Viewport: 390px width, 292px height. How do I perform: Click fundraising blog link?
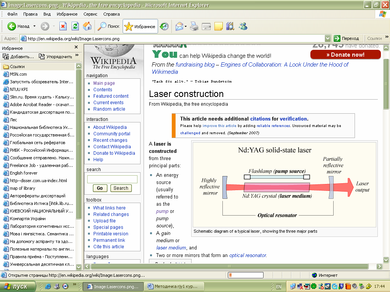195,65
